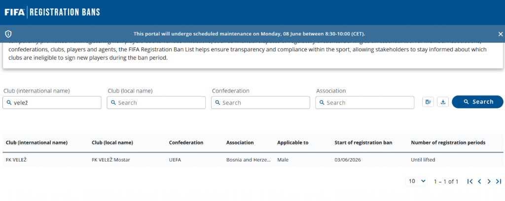Click magnifier icon in the Club (international name) field

[9, 102]
